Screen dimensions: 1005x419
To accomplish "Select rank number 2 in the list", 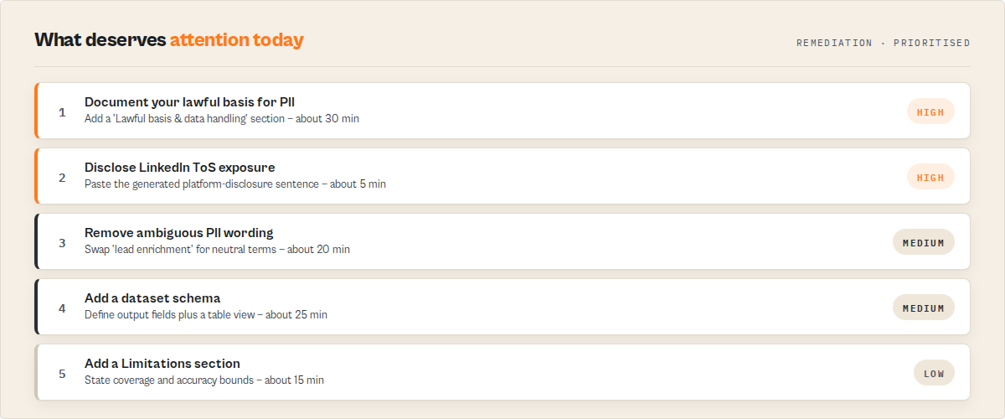I will (62, 177).
